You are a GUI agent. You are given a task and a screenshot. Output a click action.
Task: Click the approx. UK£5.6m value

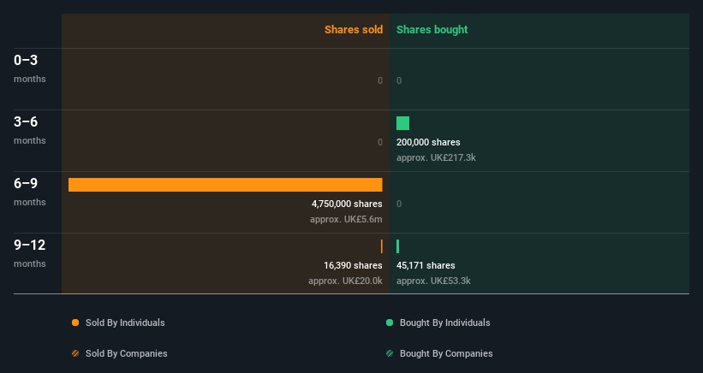point(346,219)
